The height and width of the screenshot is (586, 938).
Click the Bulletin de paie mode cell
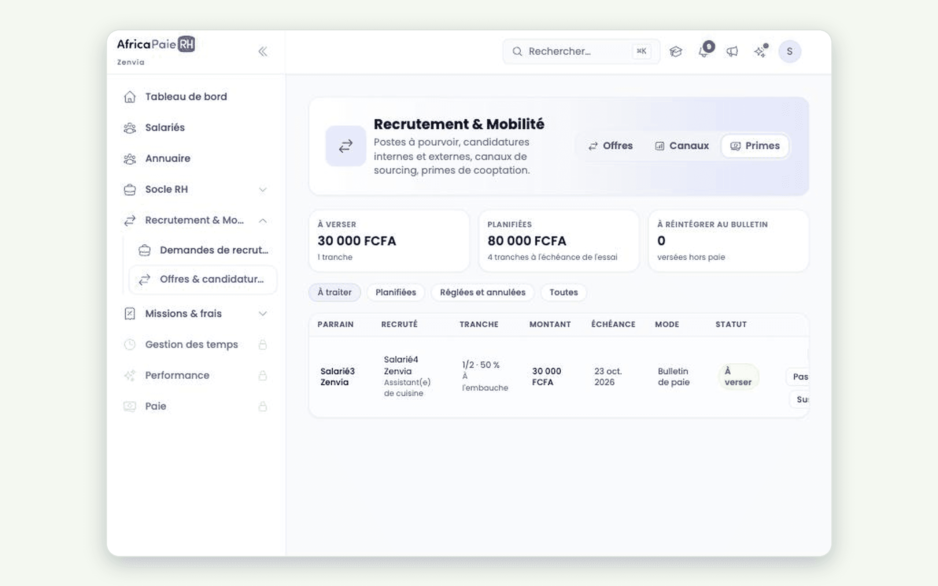point(673,377)
